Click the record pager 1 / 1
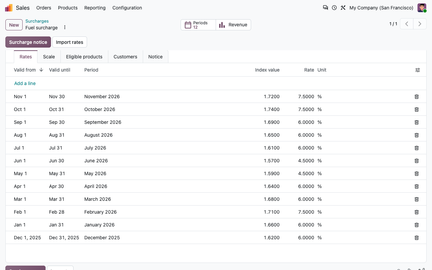432x270 pixels. tap(393, 24)
